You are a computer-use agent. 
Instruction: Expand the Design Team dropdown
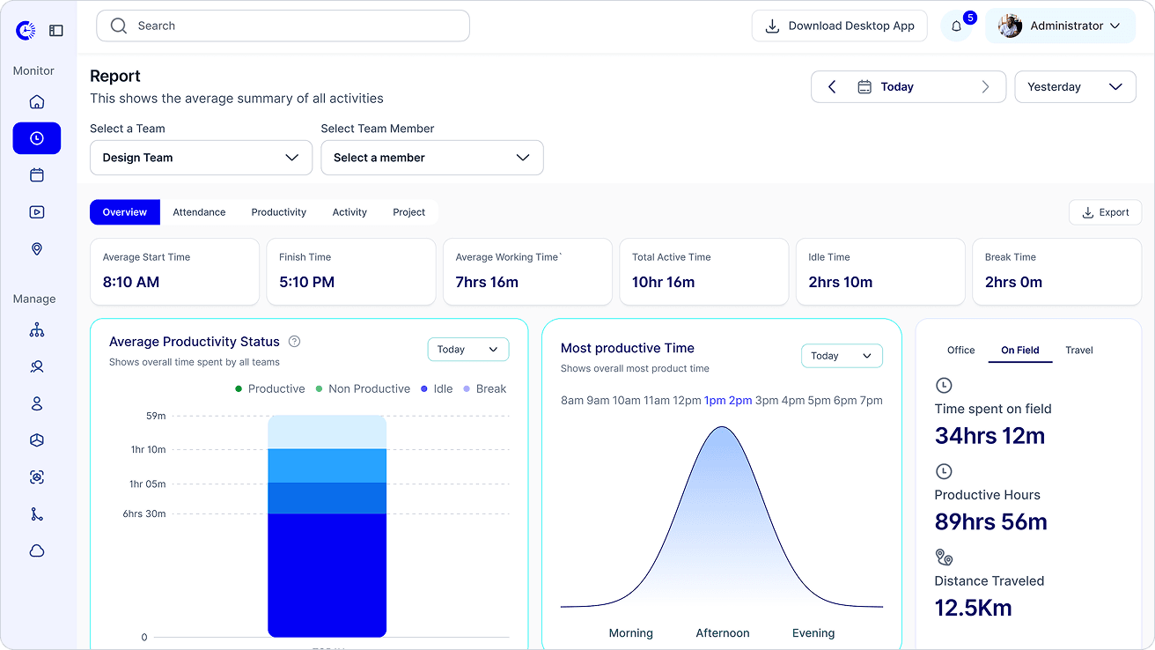click(x=201, y=158)
